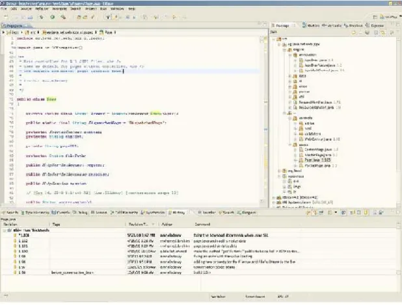
Task: Click the Link with Editor icon in Package Explorer
Action: tap(382, 32)
